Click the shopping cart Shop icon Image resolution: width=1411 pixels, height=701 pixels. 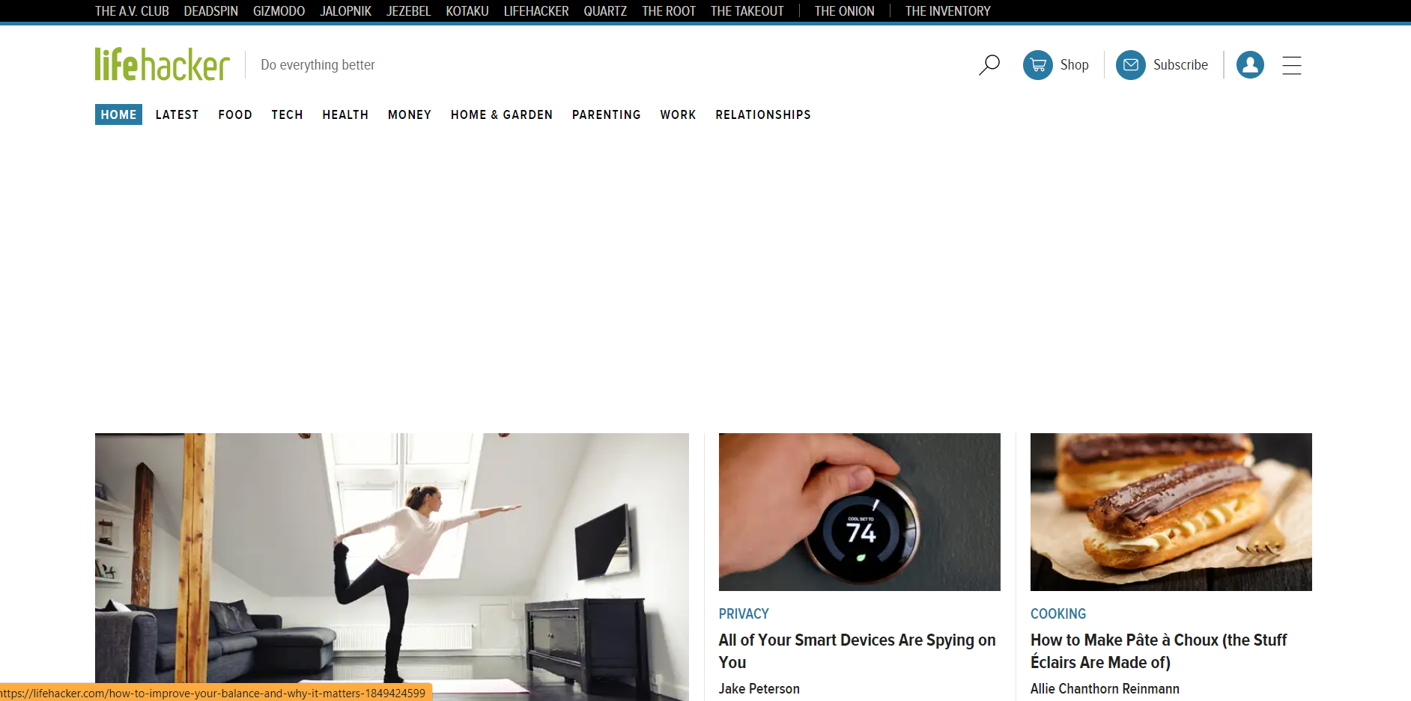coord(1037,65)
